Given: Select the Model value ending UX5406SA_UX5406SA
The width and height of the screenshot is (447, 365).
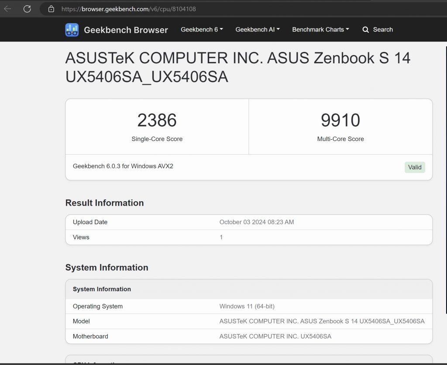Looking at the screenshot, I should [x=322, y=321].
